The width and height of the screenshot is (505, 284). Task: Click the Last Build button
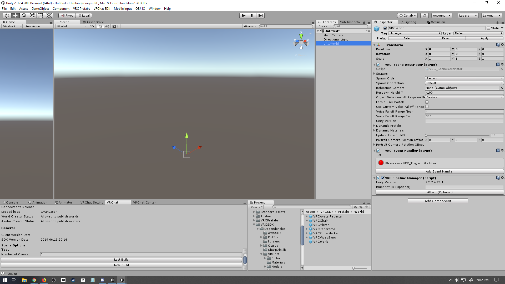coord(121,260)
